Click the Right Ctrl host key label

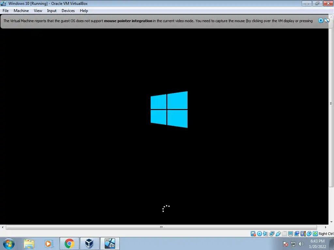coord(326,234)
